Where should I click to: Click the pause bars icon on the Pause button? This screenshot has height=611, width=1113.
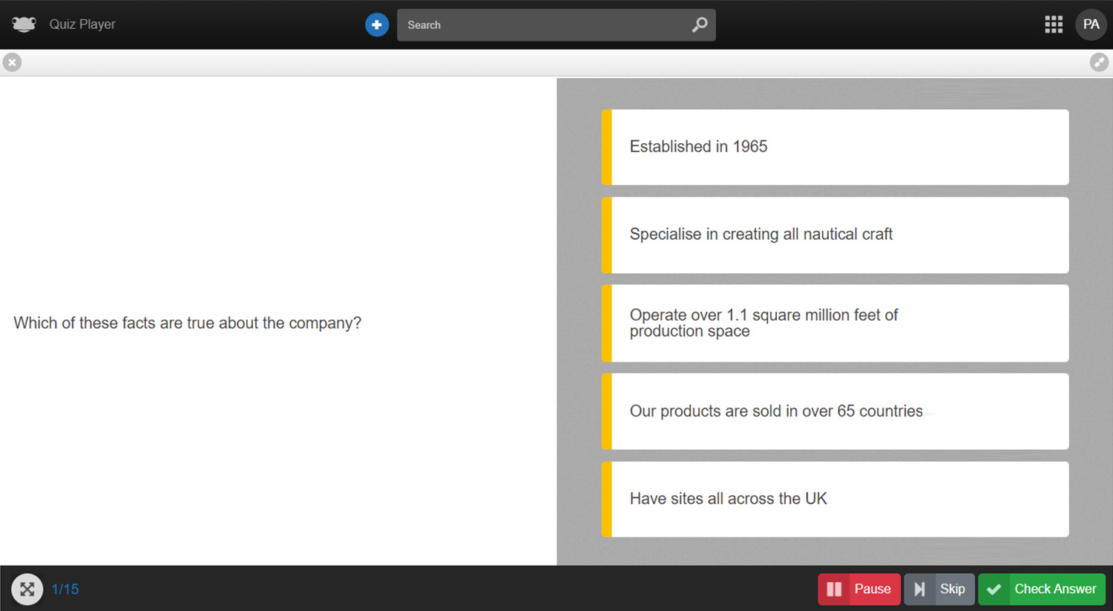(x=834, y=589)
